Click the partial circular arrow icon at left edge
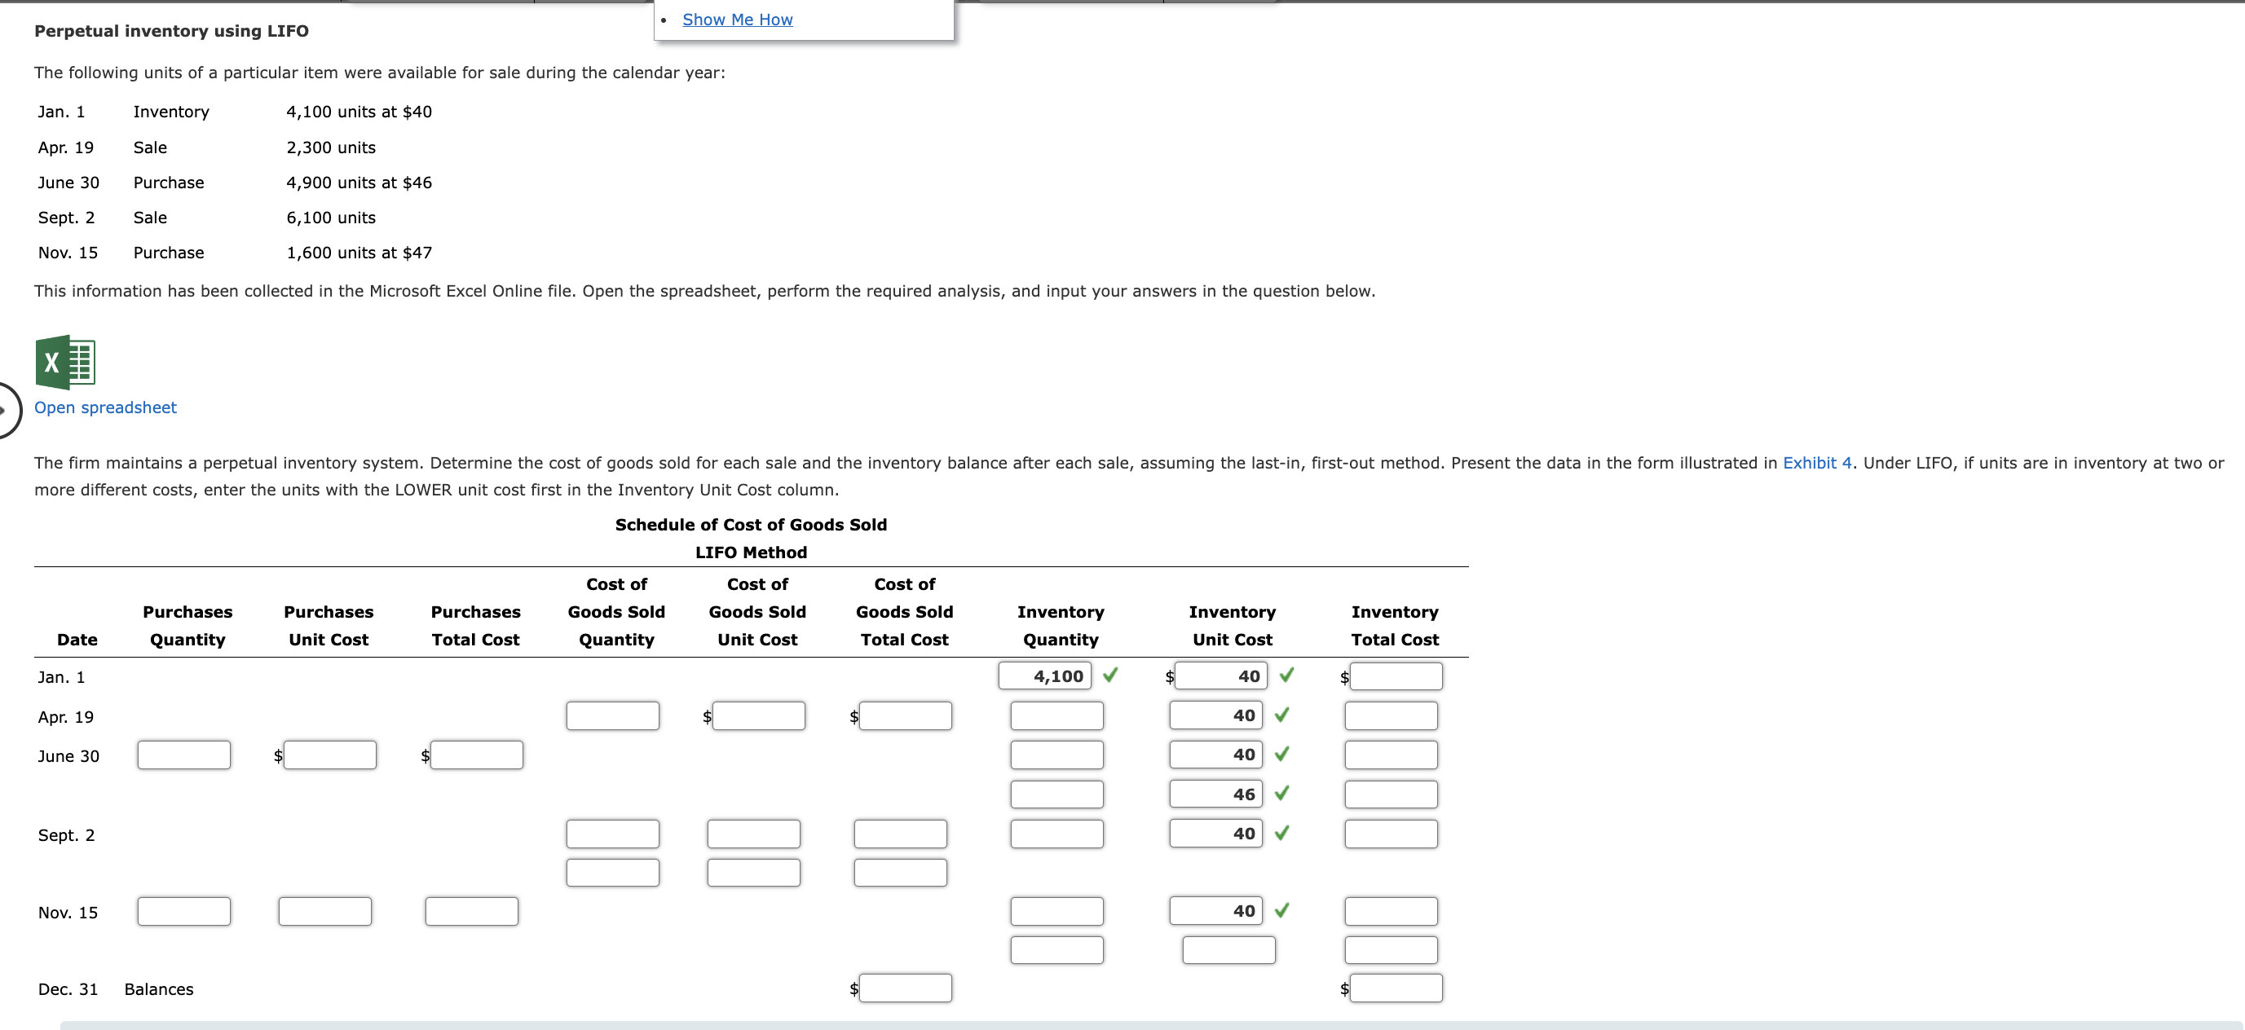 [x=7, y=410]
